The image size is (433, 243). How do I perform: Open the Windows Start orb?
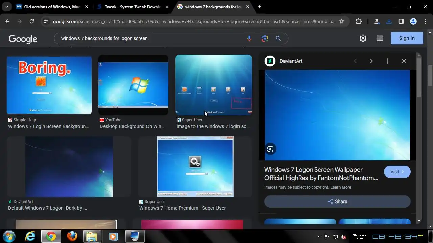[9, 236]
